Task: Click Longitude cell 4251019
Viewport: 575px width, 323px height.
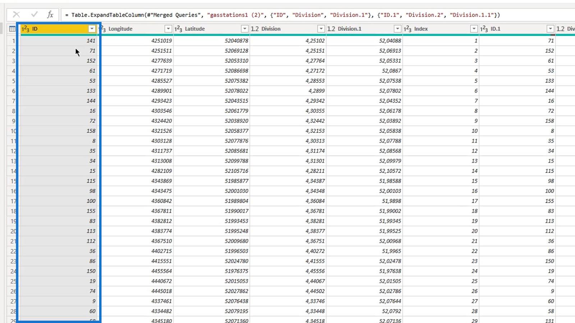Action: (135, 41)
